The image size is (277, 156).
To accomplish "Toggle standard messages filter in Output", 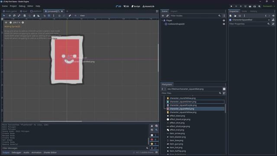I will (154, 135).
